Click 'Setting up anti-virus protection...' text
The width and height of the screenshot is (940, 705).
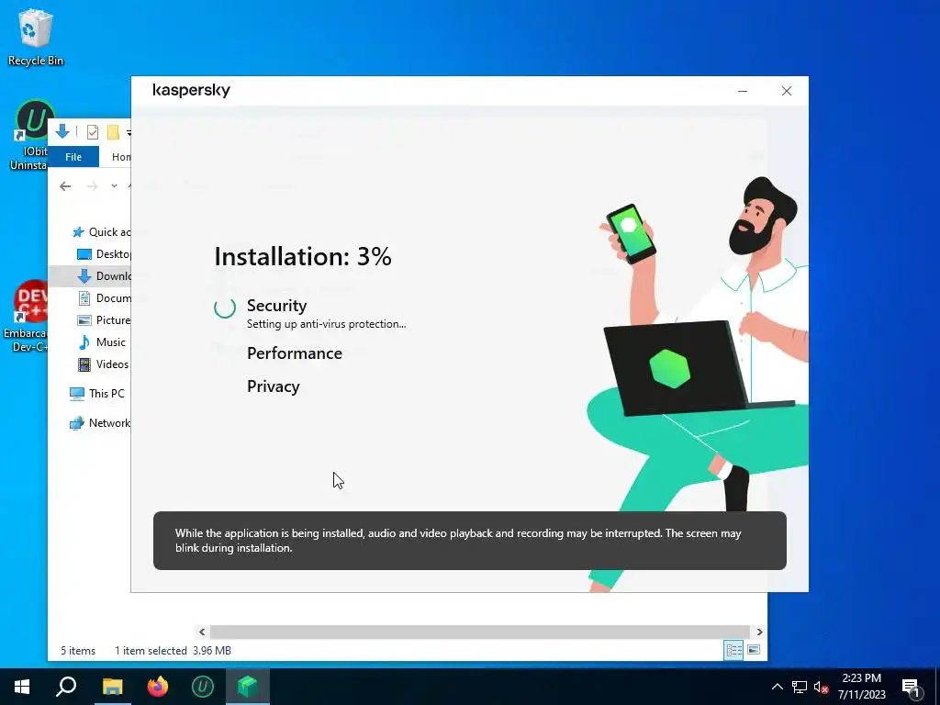326,324
